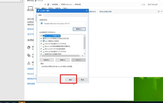Image resolution: width=163 pixels, height=103 pixels.
Task: Click the view options icon in toolbar
Action: point(159,11)
